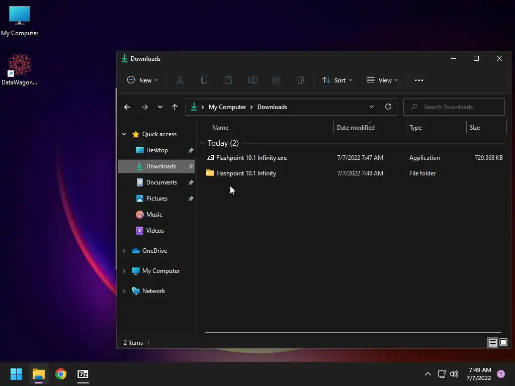Viewport: 515px width, 386px height.
Task: Unpin Desktop from Quick access
Action: click(x=191, y=150)
